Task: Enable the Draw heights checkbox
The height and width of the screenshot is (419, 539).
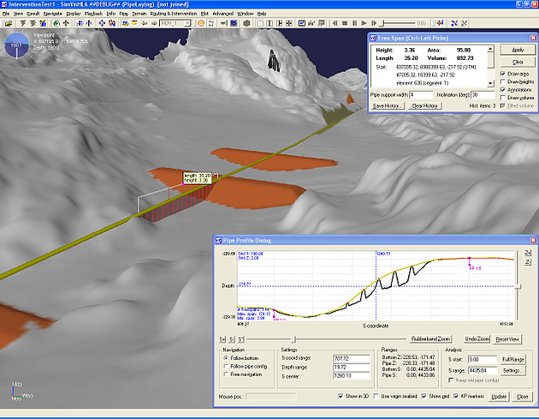Action: (x=503, y=80)
